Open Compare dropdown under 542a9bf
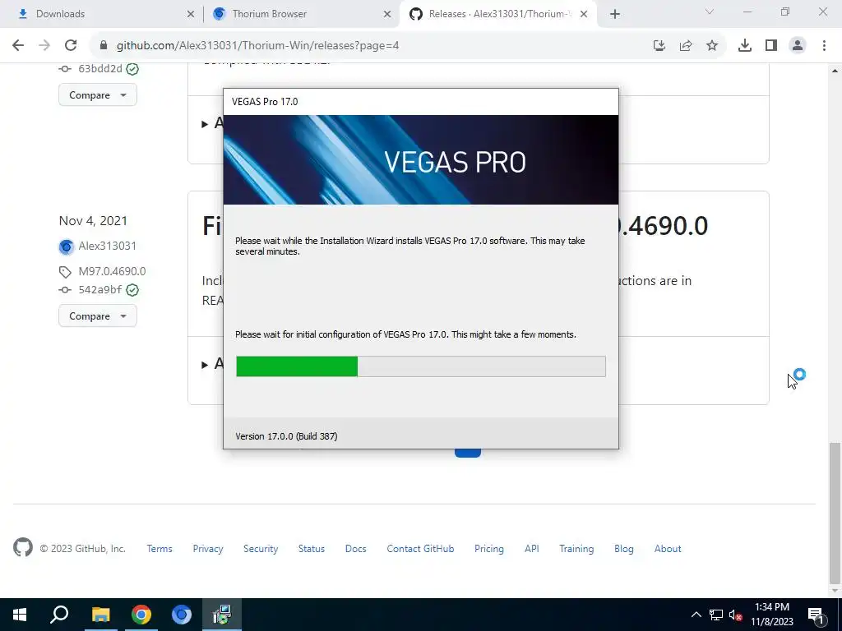The height and width of the screenshot is (631, 842). (98, 316)
